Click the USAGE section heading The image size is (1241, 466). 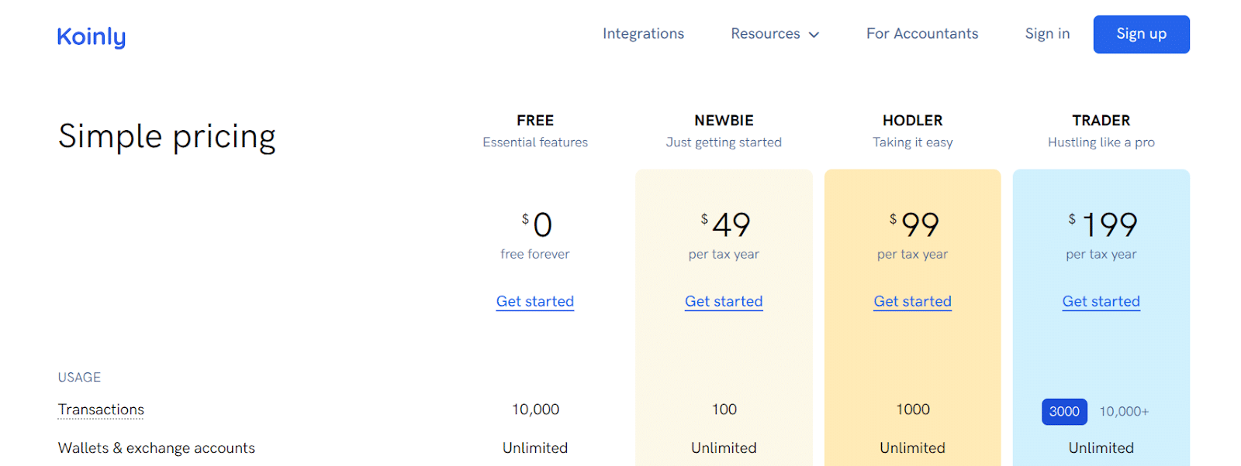(79, 378)
